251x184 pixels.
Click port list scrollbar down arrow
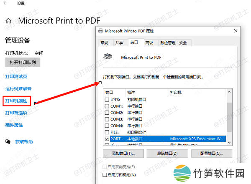pos(229,142)
